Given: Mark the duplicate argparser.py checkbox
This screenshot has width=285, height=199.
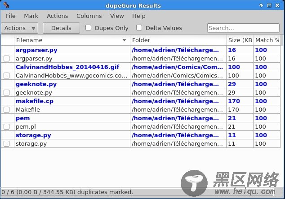Looking at the screenshot, I should click(x=7, y=59).
